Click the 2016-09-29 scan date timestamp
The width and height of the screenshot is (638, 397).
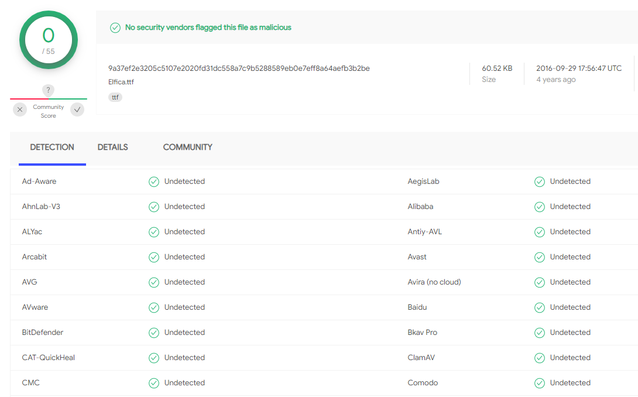click(578, 69)
